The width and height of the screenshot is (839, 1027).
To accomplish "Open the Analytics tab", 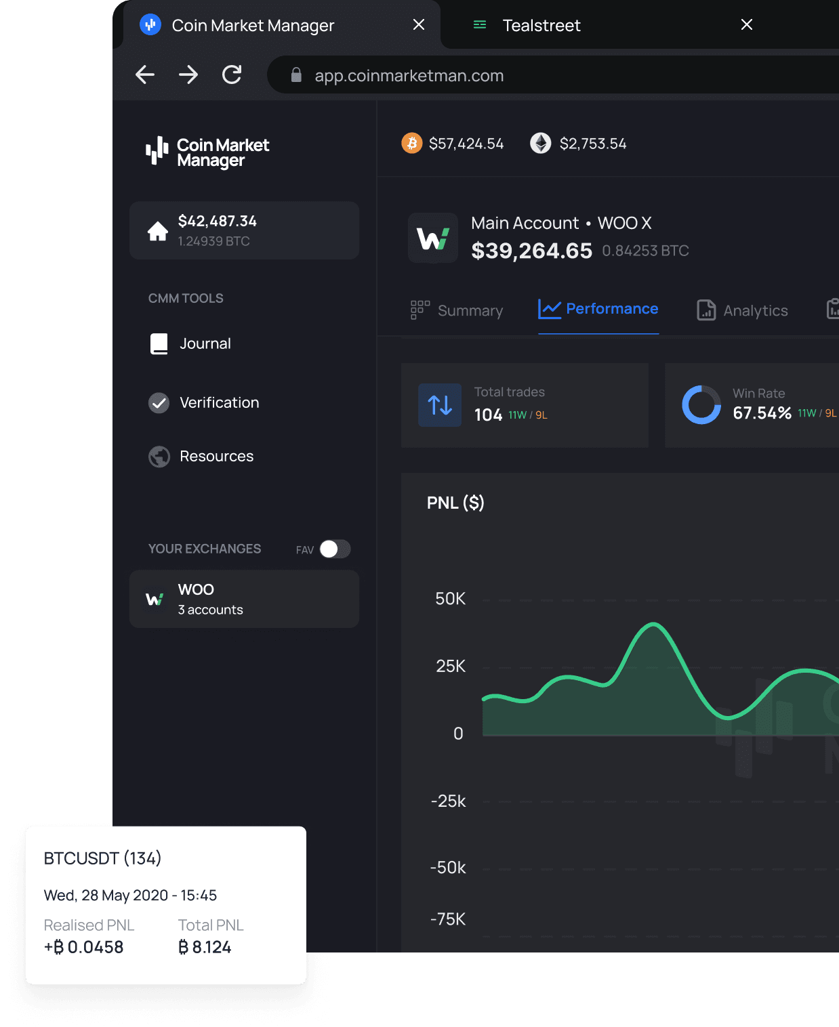I will click(743, 310).
